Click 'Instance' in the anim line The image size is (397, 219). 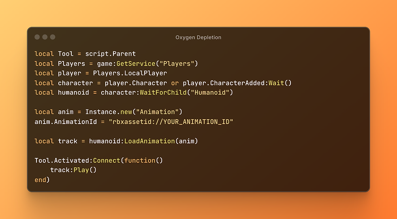tap(101, 112)
